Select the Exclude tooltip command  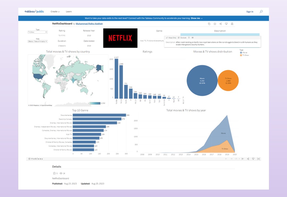(183, 38)
